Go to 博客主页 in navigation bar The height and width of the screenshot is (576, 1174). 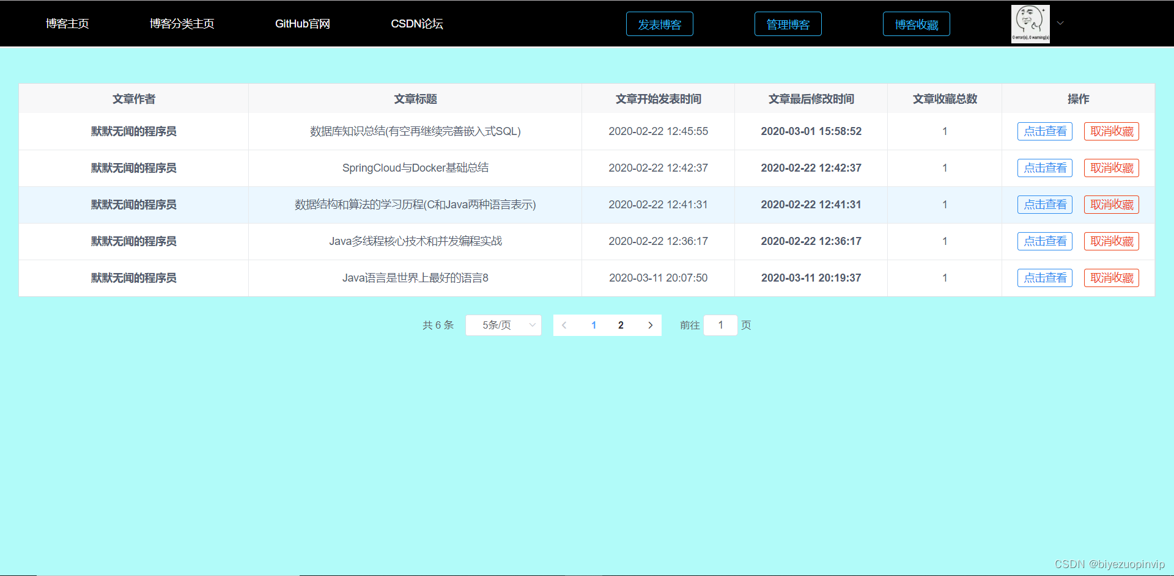point(67,24)
